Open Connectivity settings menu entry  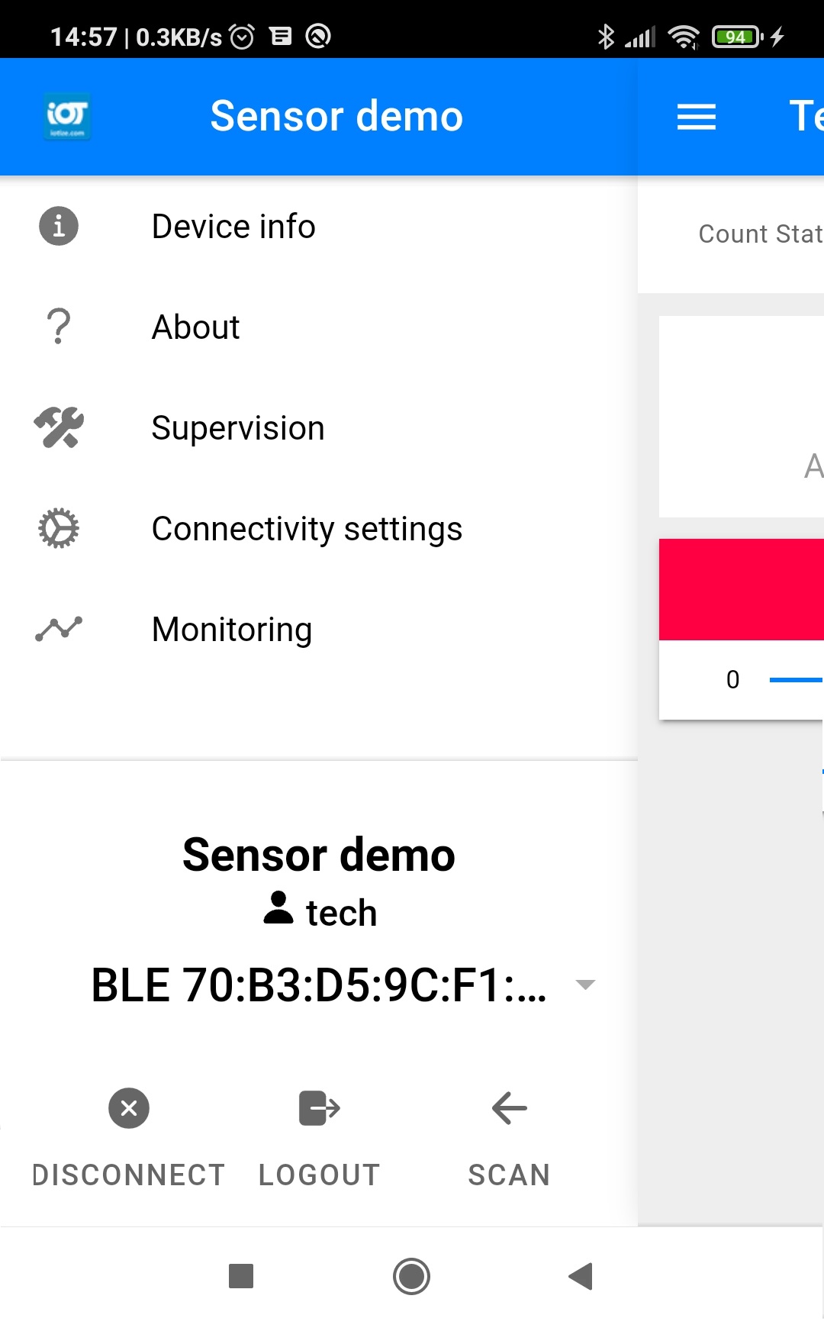click(x=319, y=528)
